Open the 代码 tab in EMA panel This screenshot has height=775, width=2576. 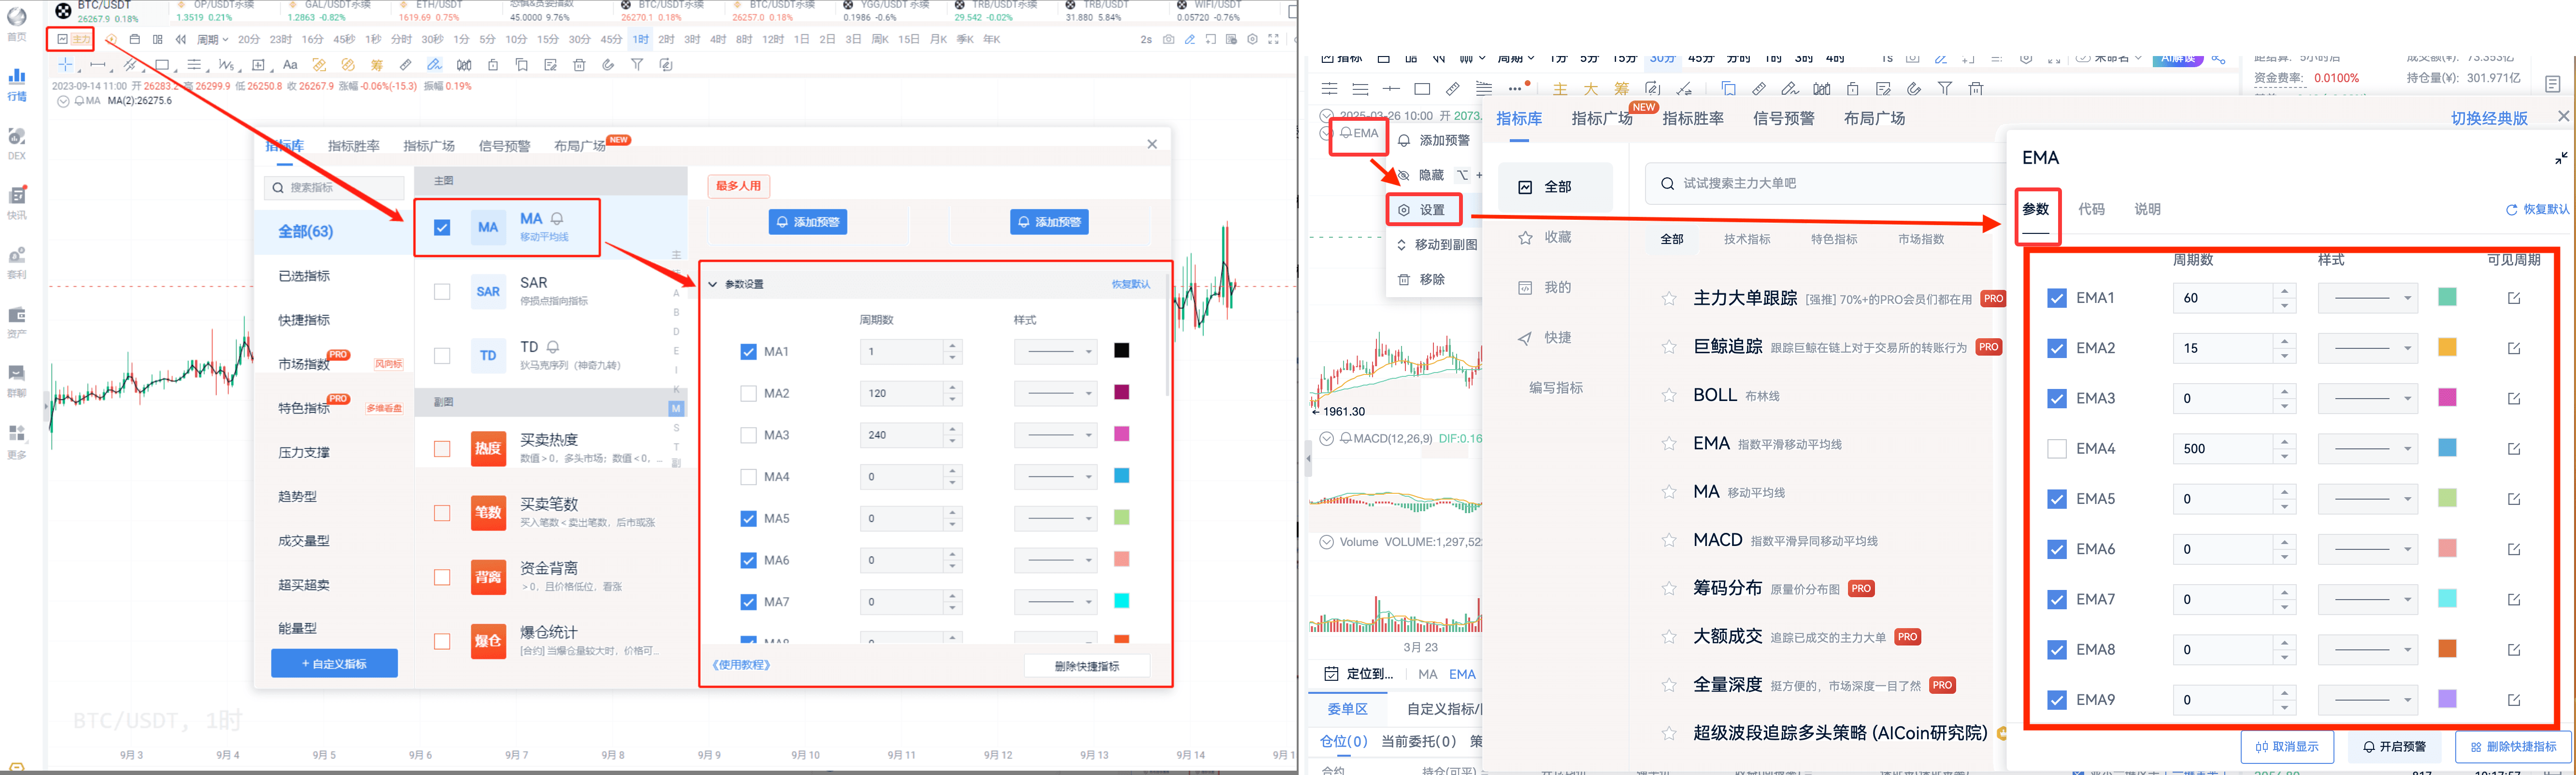pyautogui.click(x=2091, y=209)
